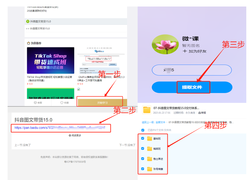Open the 精英班 folder icon
The height and width of the screenshot is (180, 251).
[150, 148]
